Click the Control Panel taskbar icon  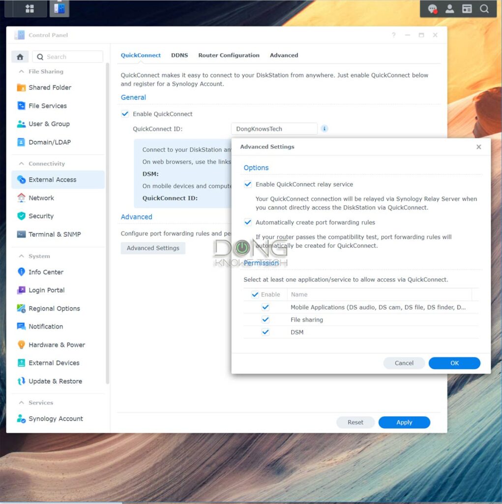click(x=59, y=9)
